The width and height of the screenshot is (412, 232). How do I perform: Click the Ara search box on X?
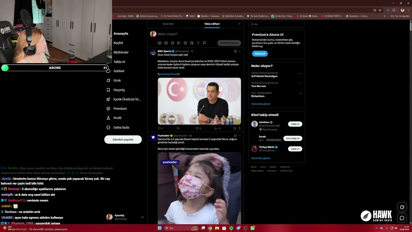pos(276,24)
